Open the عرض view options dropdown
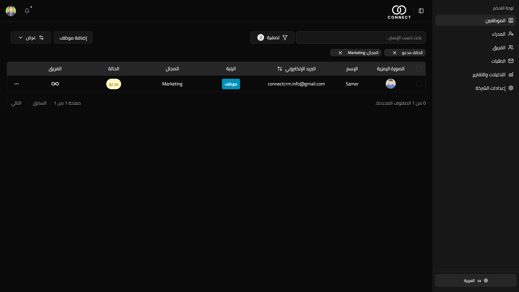The width and height of the screenshot is (519, 292). coord(31,38)
